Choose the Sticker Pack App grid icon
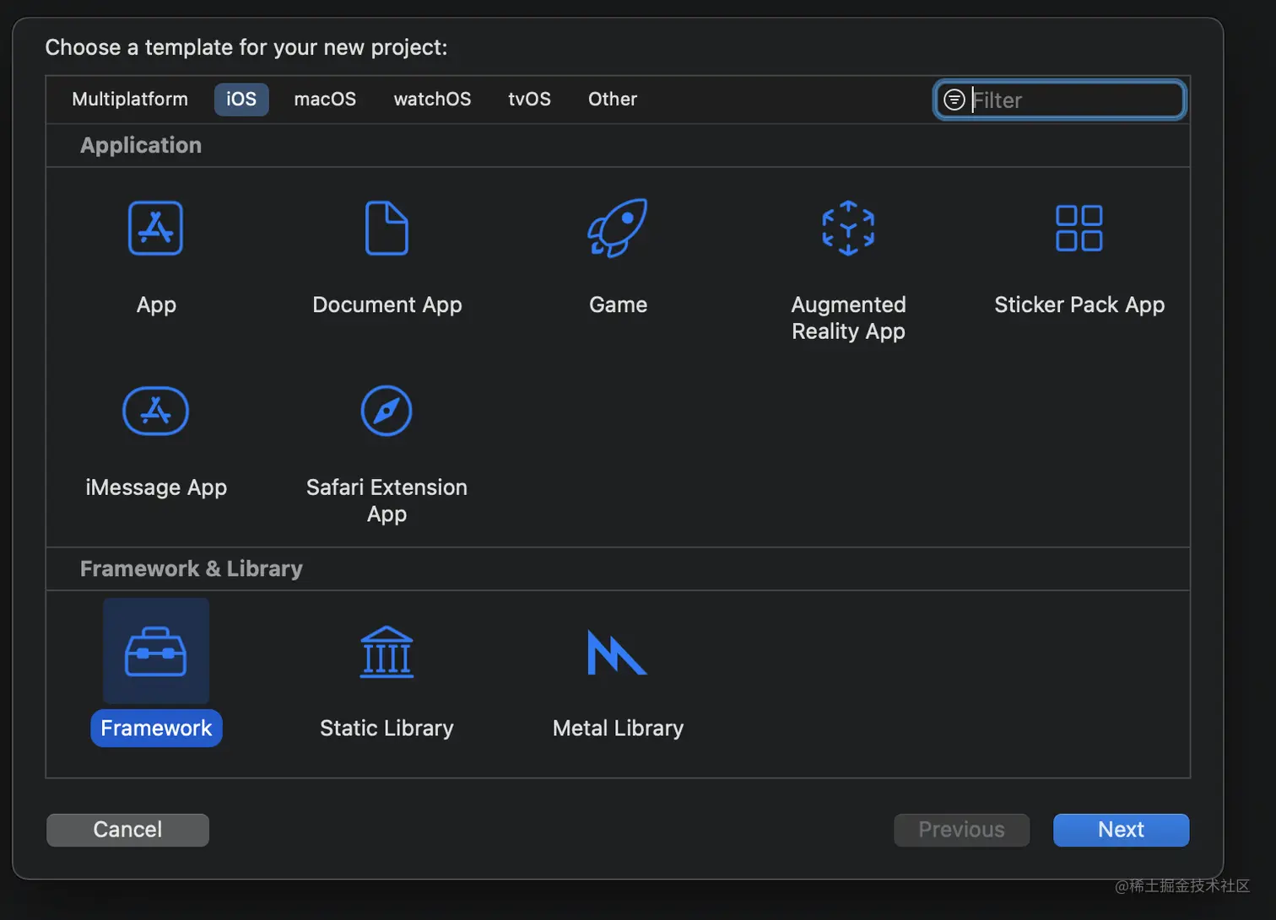 1079,228
